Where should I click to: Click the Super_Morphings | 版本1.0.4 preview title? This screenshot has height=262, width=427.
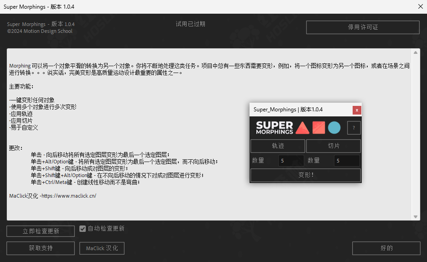(x=288, y=110)
